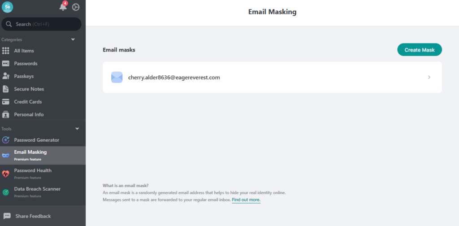459x226 pixels.
Task: Open notifications bell with 4 badge
Action: click(x=63, y=6)
